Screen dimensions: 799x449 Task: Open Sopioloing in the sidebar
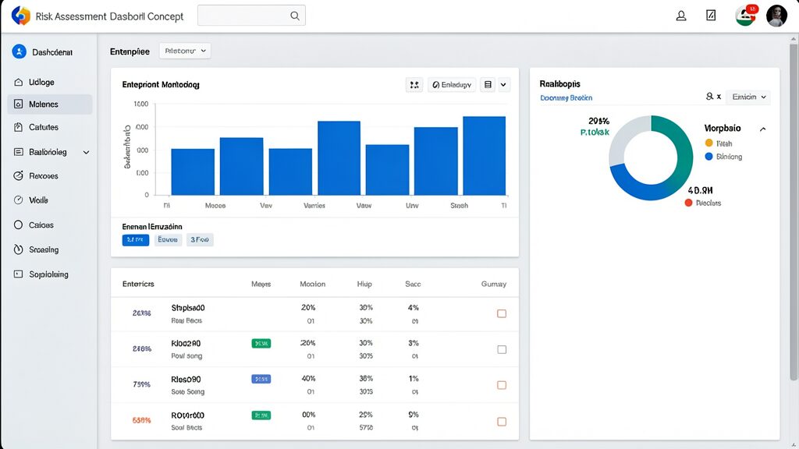(x=50, y=274)
